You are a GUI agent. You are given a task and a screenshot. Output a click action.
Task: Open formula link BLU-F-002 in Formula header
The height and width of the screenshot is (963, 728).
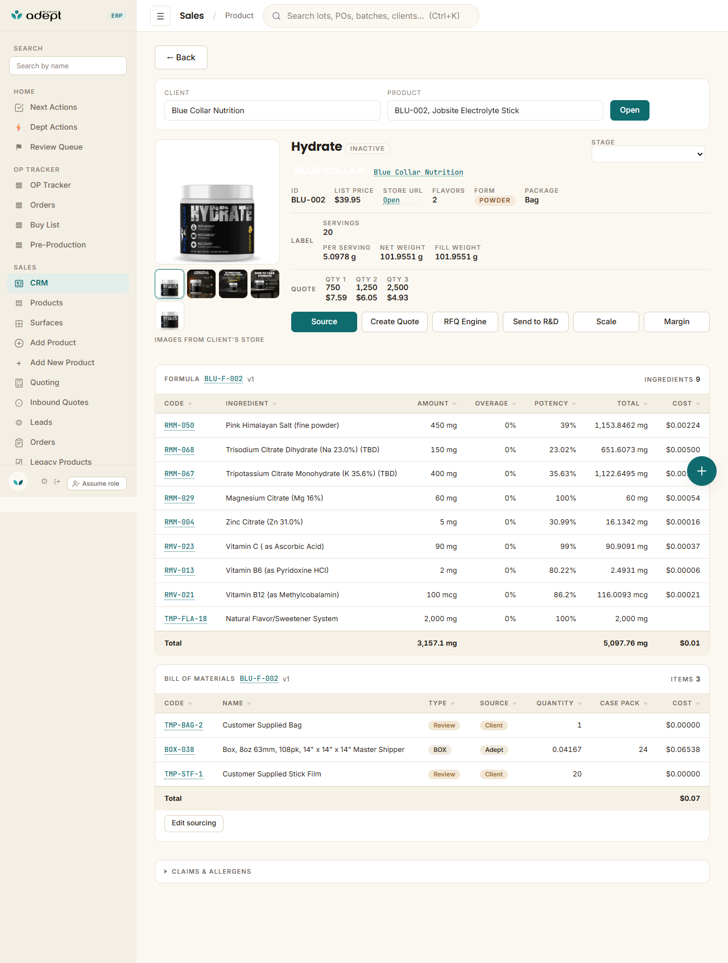point(224,379)
